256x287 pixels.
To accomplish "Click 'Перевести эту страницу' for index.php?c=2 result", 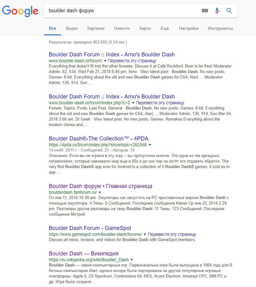I will click(x=160, y=103).
